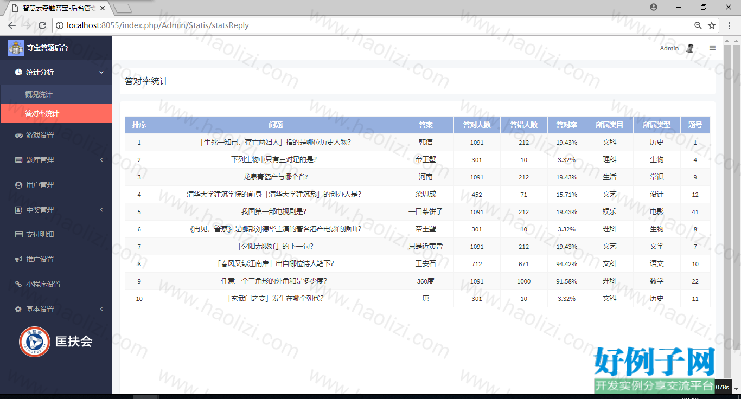Click the gamepad icon beside 游戏设置
This screenshot has width=741, height=399.
pyautogui.click(x=19, y=135)
